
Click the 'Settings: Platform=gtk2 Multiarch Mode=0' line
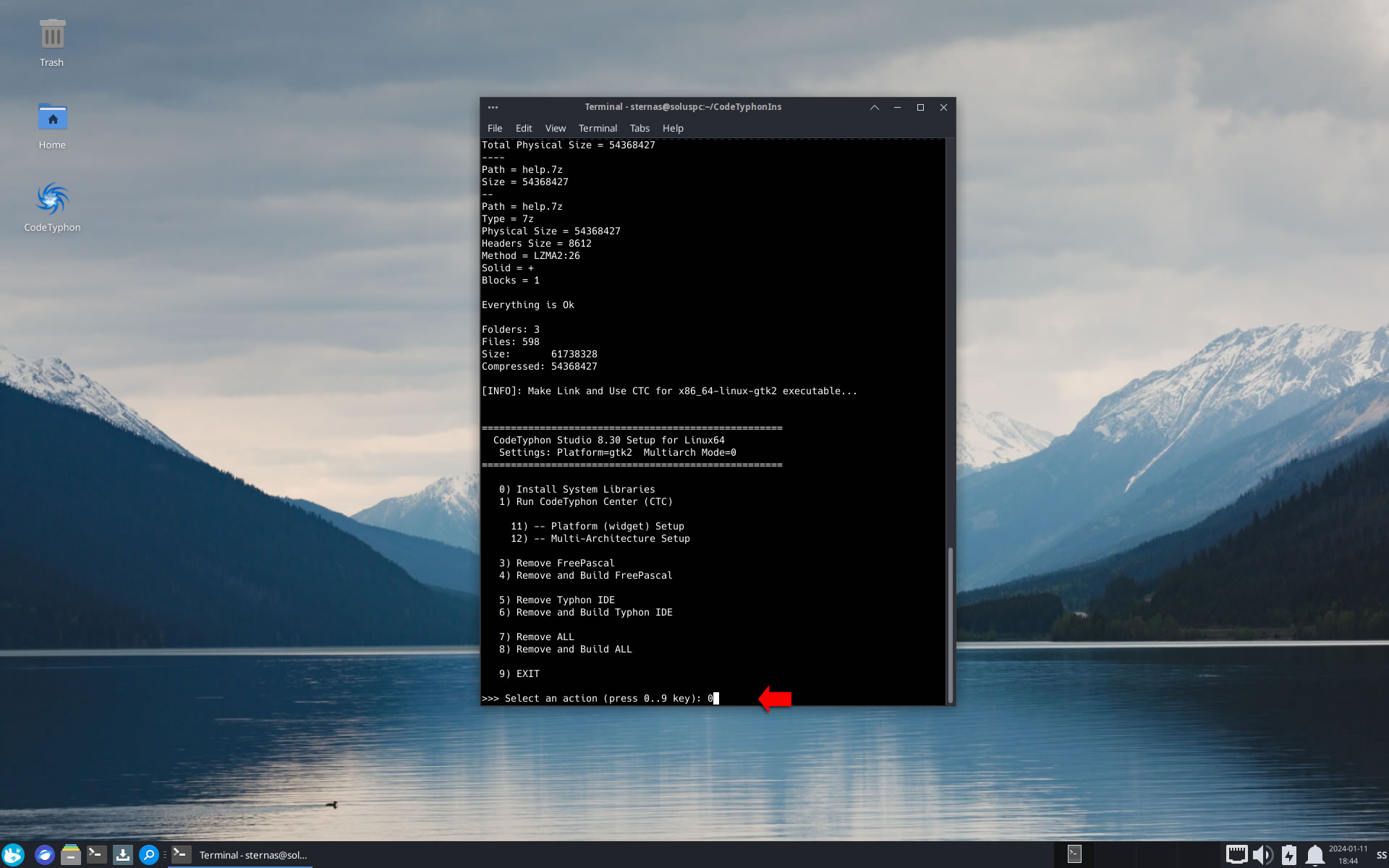click(x=617, y=452)
